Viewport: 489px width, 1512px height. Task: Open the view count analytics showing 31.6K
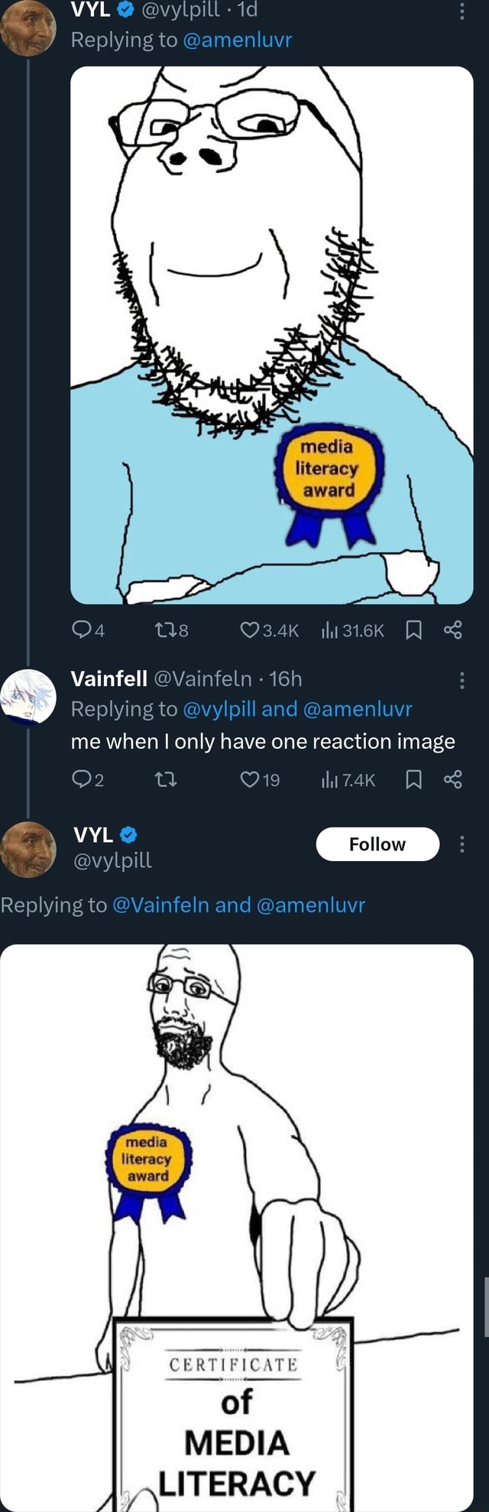point(344,630)
